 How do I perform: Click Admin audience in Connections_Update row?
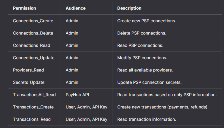click(72, 58)
